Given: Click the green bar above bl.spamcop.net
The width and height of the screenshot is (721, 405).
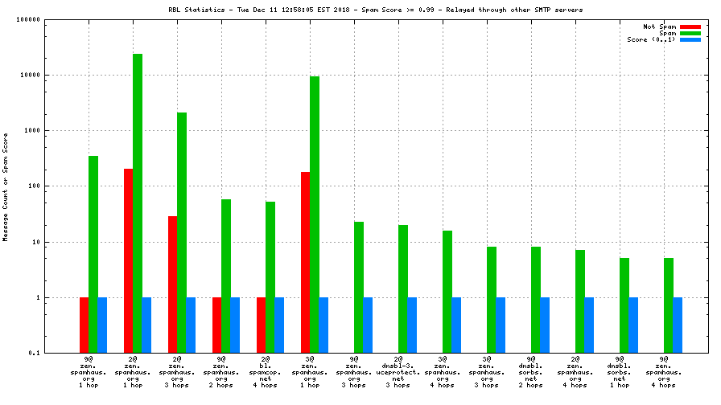Looking at the screenshot, I should click(x=270, y=276).
